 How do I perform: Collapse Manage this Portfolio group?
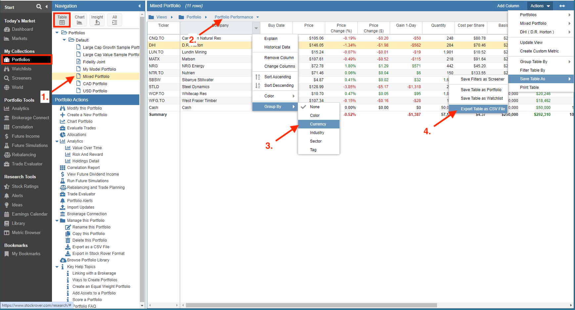point(57,221)
